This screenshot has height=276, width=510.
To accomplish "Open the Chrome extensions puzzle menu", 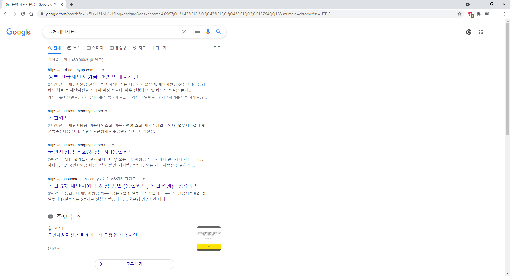I will point(479,14).
